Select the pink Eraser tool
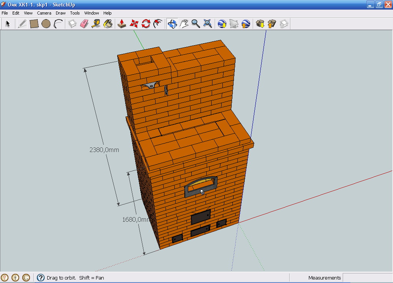393x283 pixels. click(84, 24)
